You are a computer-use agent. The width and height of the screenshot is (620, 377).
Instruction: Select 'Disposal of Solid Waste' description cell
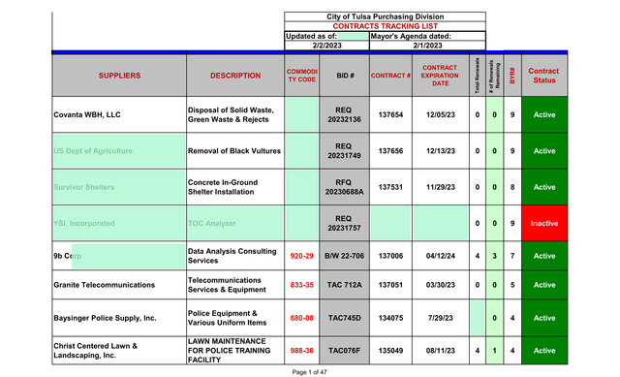click(234, 114)
